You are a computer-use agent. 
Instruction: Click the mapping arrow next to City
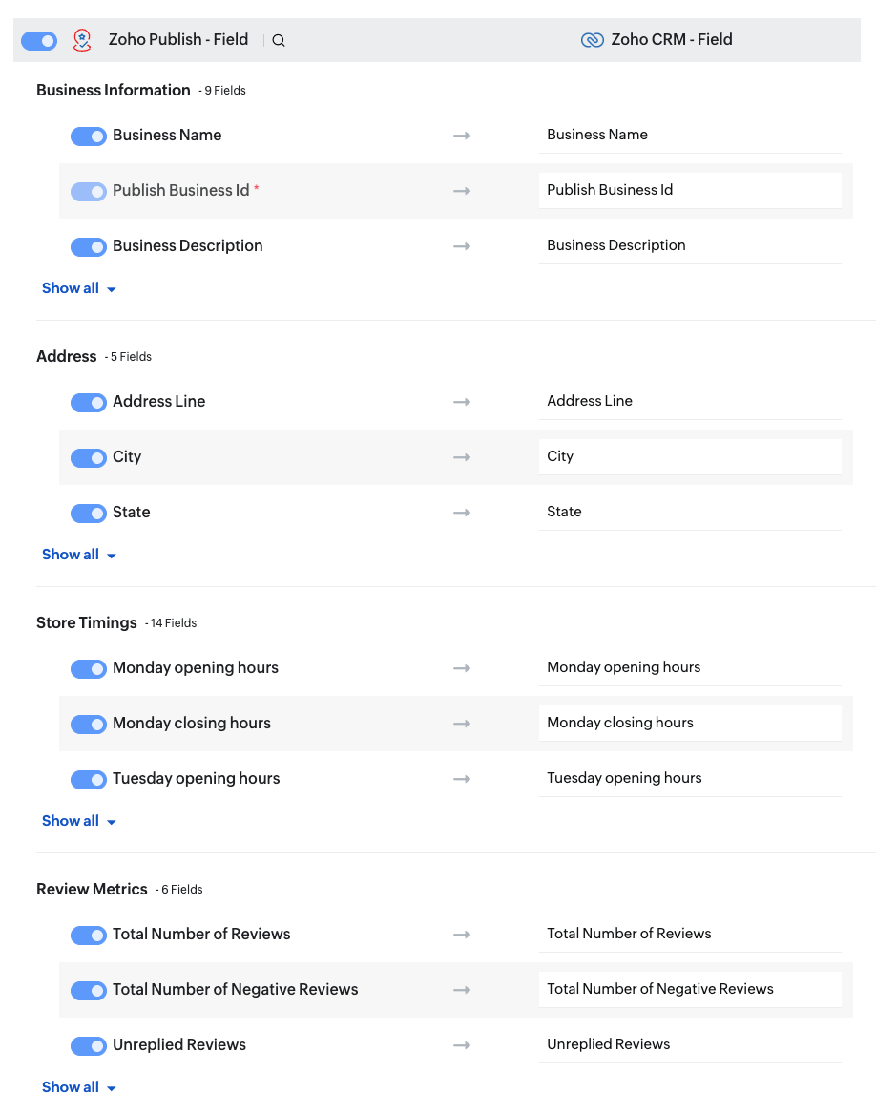pos(462,457)
